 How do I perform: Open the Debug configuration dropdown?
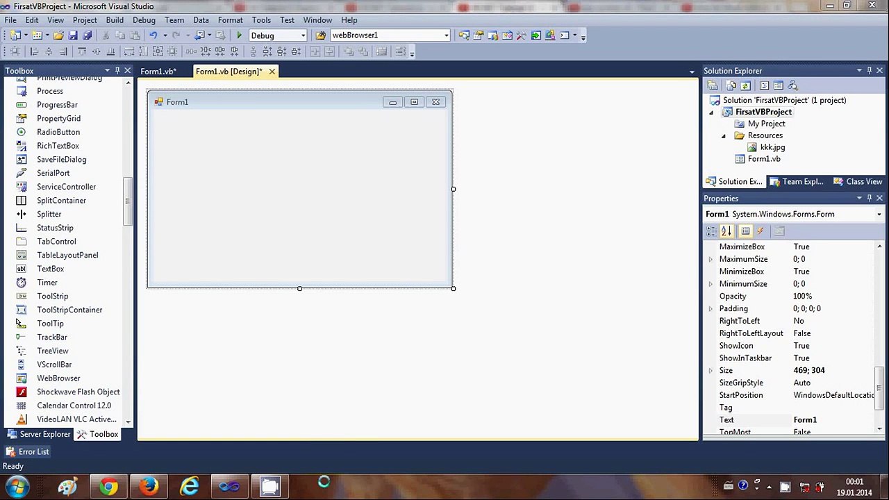[x=303, y=35]
